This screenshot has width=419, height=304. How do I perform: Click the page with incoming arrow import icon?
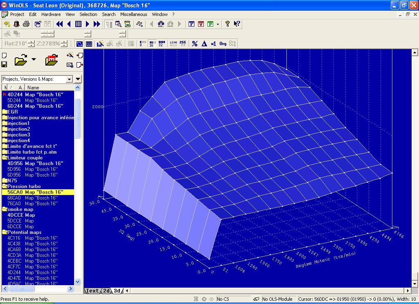coord(80,55)
